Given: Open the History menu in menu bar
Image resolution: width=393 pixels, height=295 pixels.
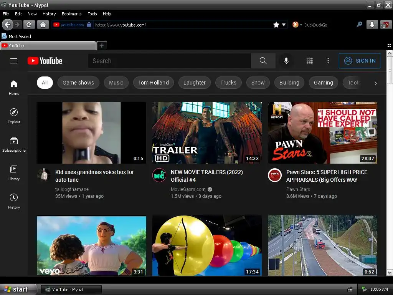Looking at the screenshot, I should pyautogui.click(x=49, y=14).
